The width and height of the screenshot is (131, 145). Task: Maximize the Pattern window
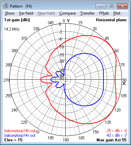[x=111, y=6]
